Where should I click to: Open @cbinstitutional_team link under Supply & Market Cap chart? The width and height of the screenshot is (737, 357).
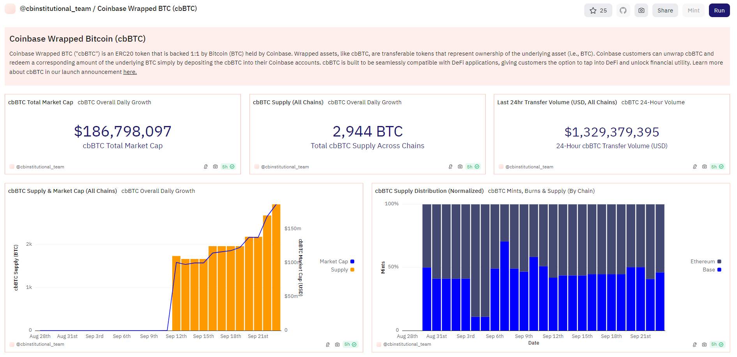[x=40, y=344]
